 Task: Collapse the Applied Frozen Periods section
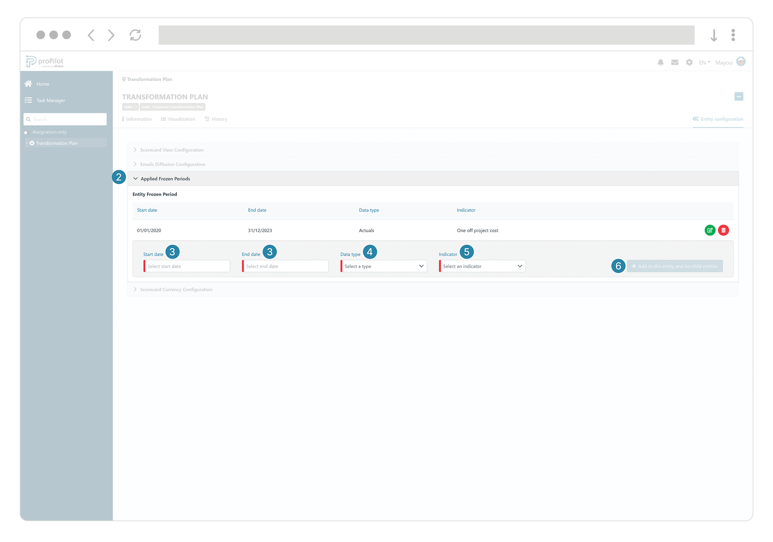pos(165,178)
